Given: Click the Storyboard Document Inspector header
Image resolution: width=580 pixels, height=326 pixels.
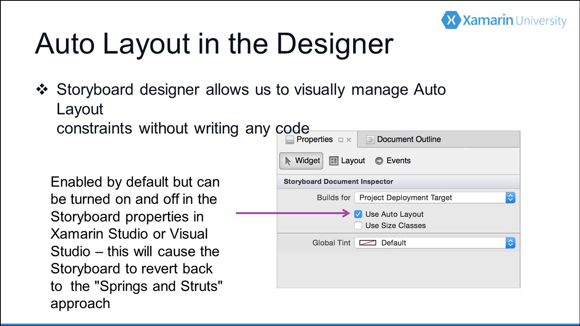Looking at the screenshot, I should pyautogui.click(x=398, y=182).
